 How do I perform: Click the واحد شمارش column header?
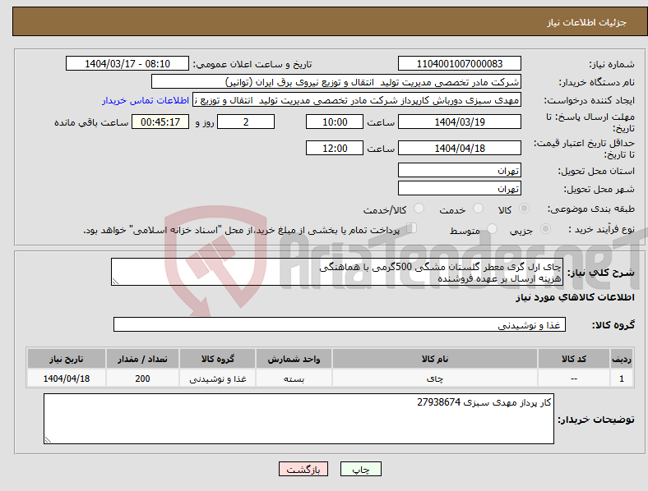(294, 359)
